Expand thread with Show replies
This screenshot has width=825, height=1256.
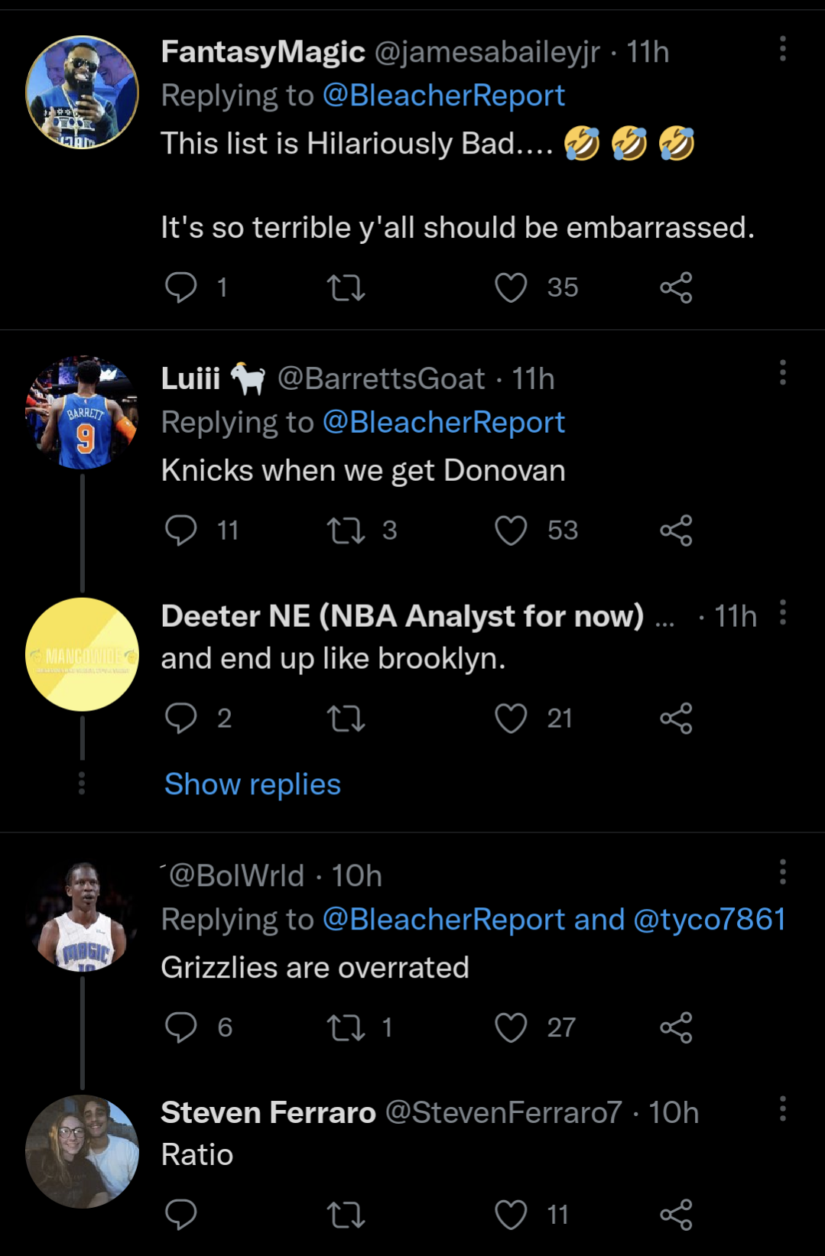point(252,784)
